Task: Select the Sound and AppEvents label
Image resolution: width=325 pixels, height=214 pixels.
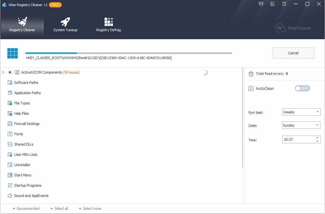Action: [x=31, y=196]
